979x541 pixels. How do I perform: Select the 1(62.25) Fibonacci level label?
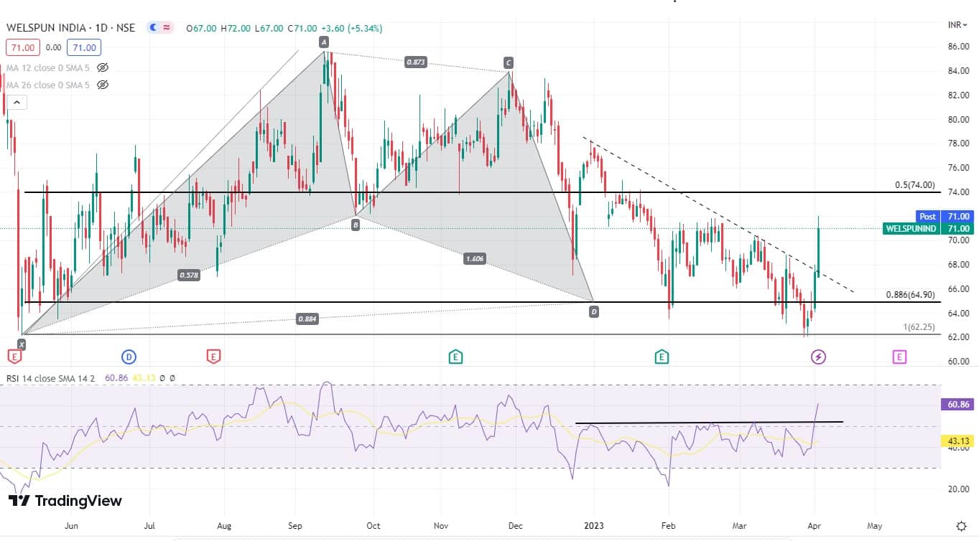point(919,326)
